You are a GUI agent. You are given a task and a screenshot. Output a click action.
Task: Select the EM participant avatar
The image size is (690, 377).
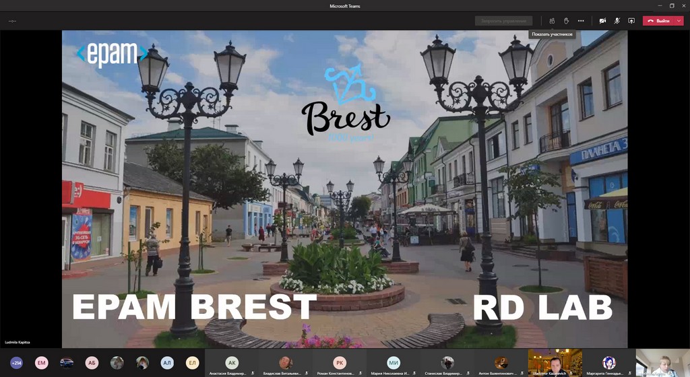(41, 363)
